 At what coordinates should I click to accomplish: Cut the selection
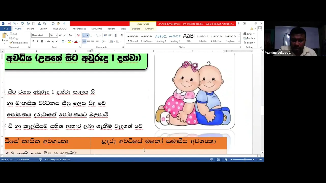click(x=13, y=34)
